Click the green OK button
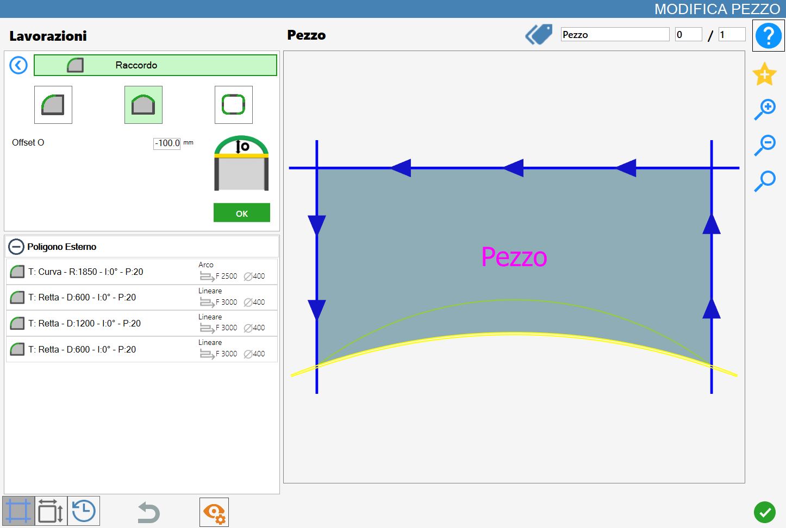786x528 pixels. point(242,213)
